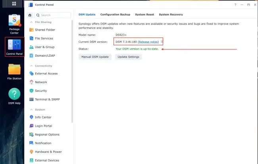Collapse the Connectivity section
258x164 pixels.
(x=31, y=66)
